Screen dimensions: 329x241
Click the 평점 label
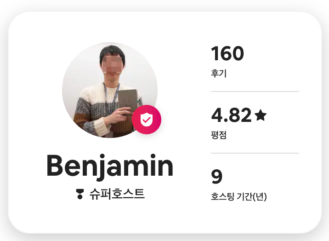click(x=219, y=135)
